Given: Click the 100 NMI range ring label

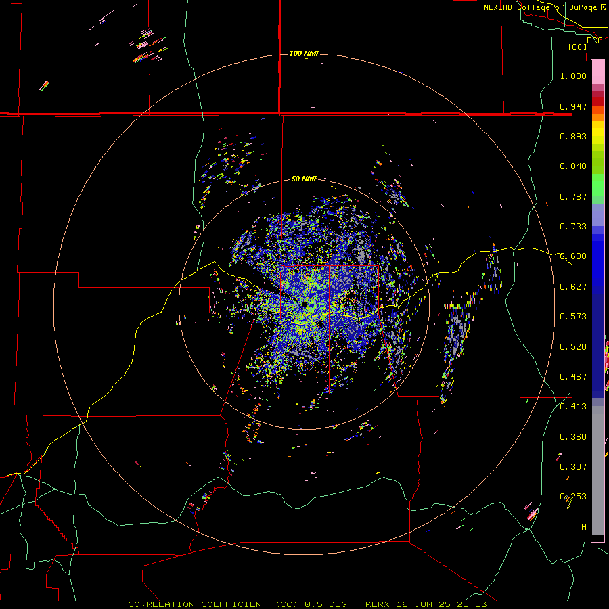Looking at the screenshot, I should click(x=304, y=53).
